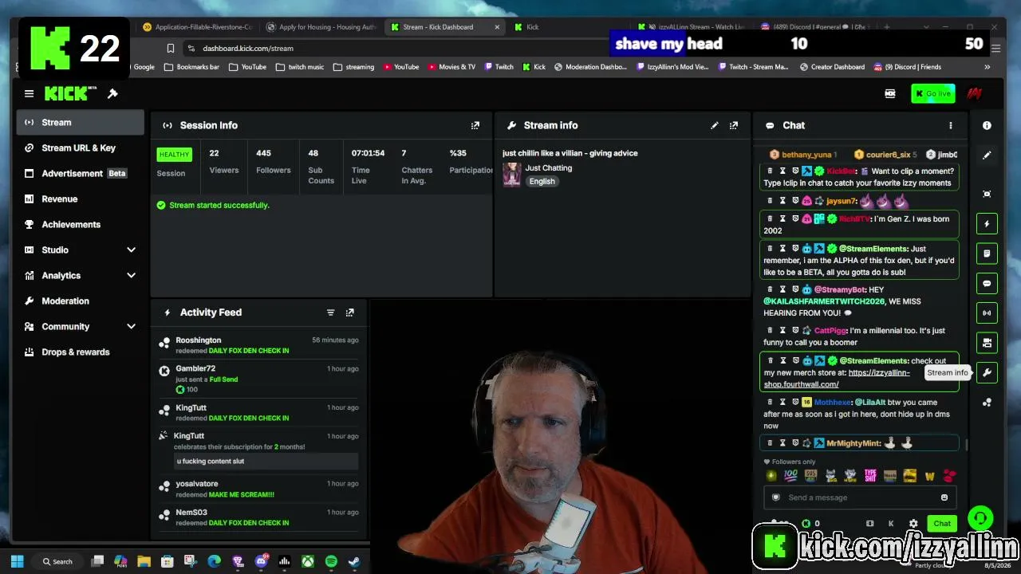Select Stream in the left sidebar

80,122
